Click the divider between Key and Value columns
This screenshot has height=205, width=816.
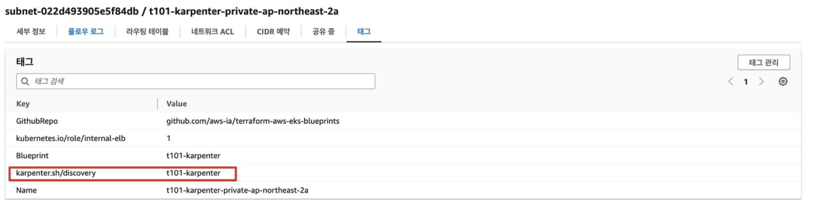click(x=158, y=104)
